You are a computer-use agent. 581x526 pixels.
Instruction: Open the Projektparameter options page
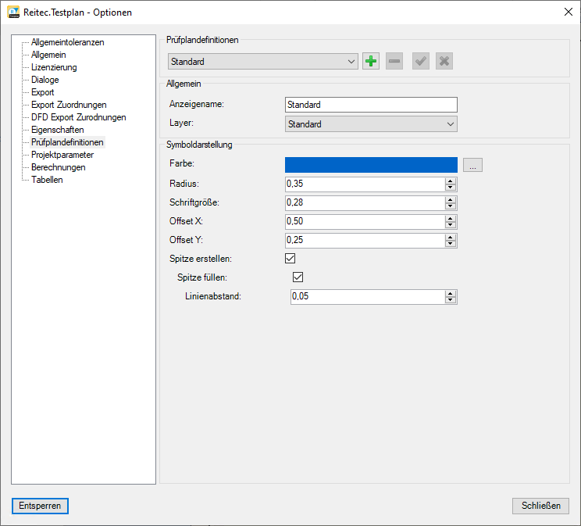[62, 155]
